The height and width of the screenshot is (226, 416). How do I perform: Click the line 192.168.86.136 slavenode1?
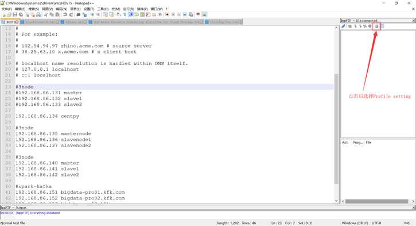53,140
